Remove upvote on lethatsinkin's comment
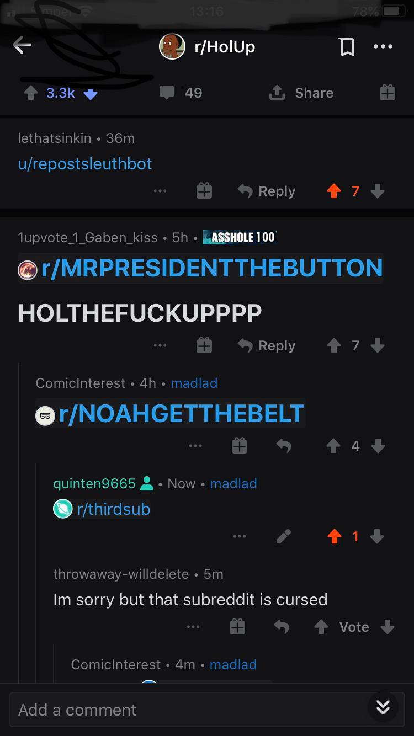Viewport: 414px width, 736px height. pos(334,191)
